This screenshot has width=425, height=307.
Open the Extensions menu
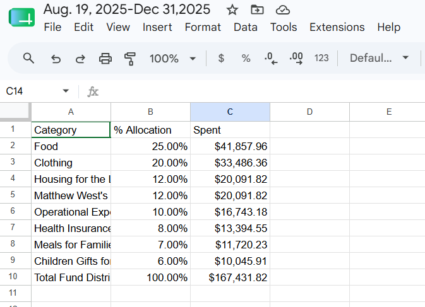coord(337,27)
